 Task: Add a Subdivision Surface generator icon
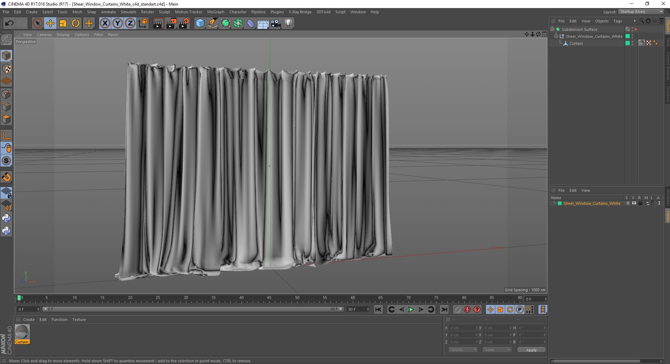225,23
